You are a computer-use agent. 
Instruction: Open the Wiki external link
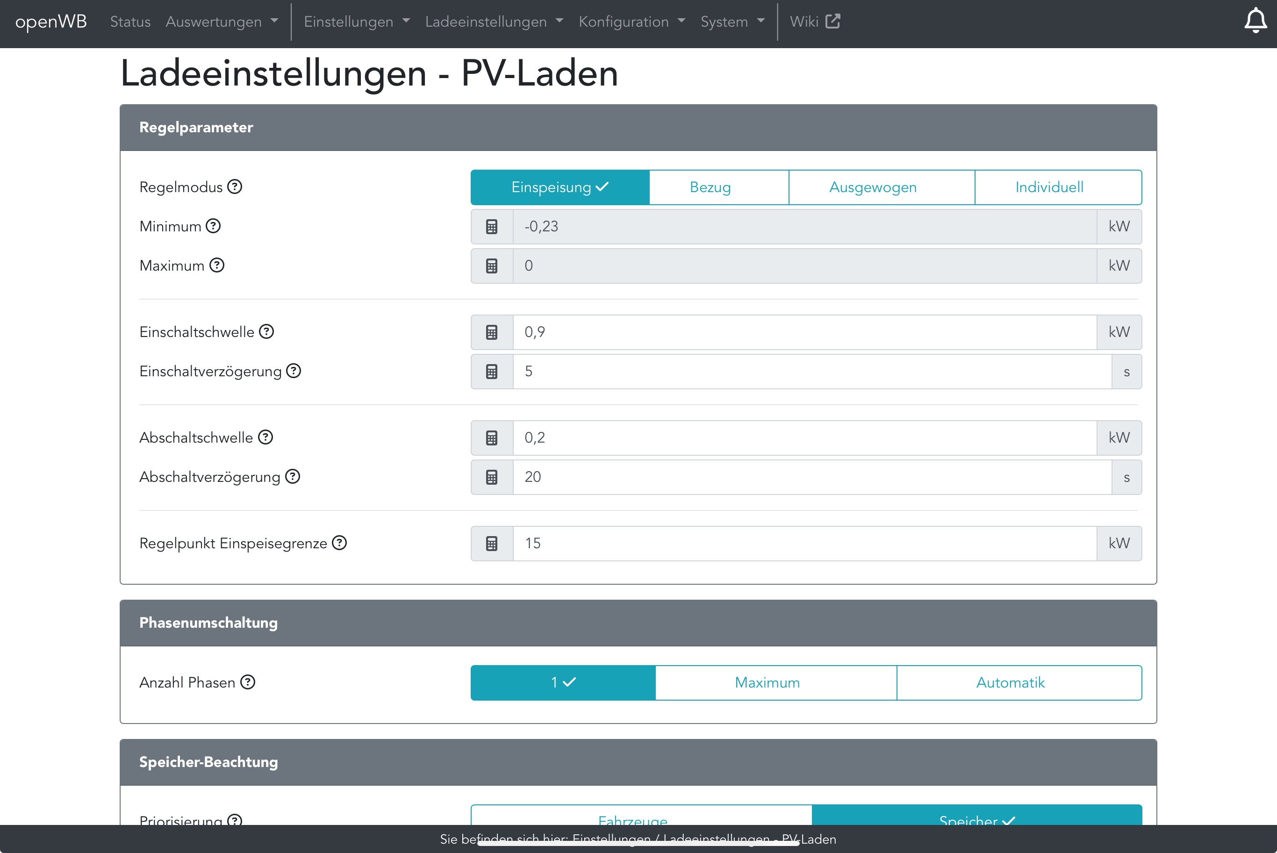(814, 22)
